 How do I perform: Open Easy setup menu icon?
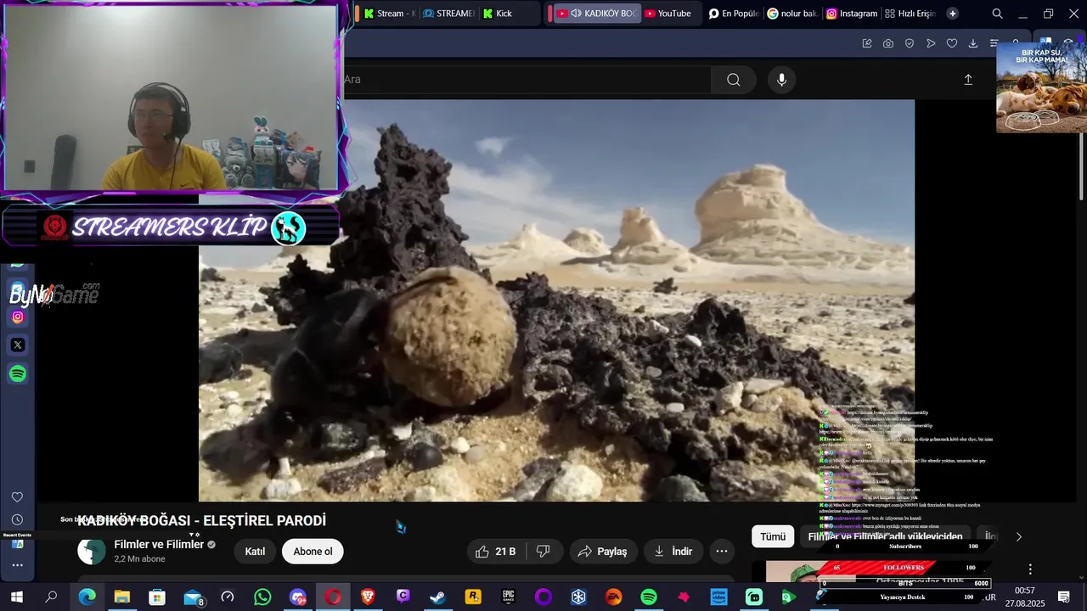[x=994, y=43]
